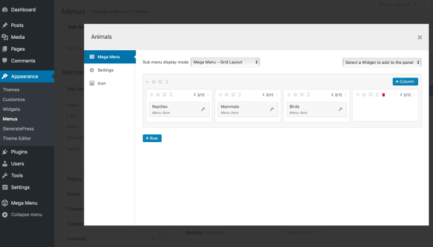
Task: Select the Reptiles menu item block
Action: click(179, 110)
